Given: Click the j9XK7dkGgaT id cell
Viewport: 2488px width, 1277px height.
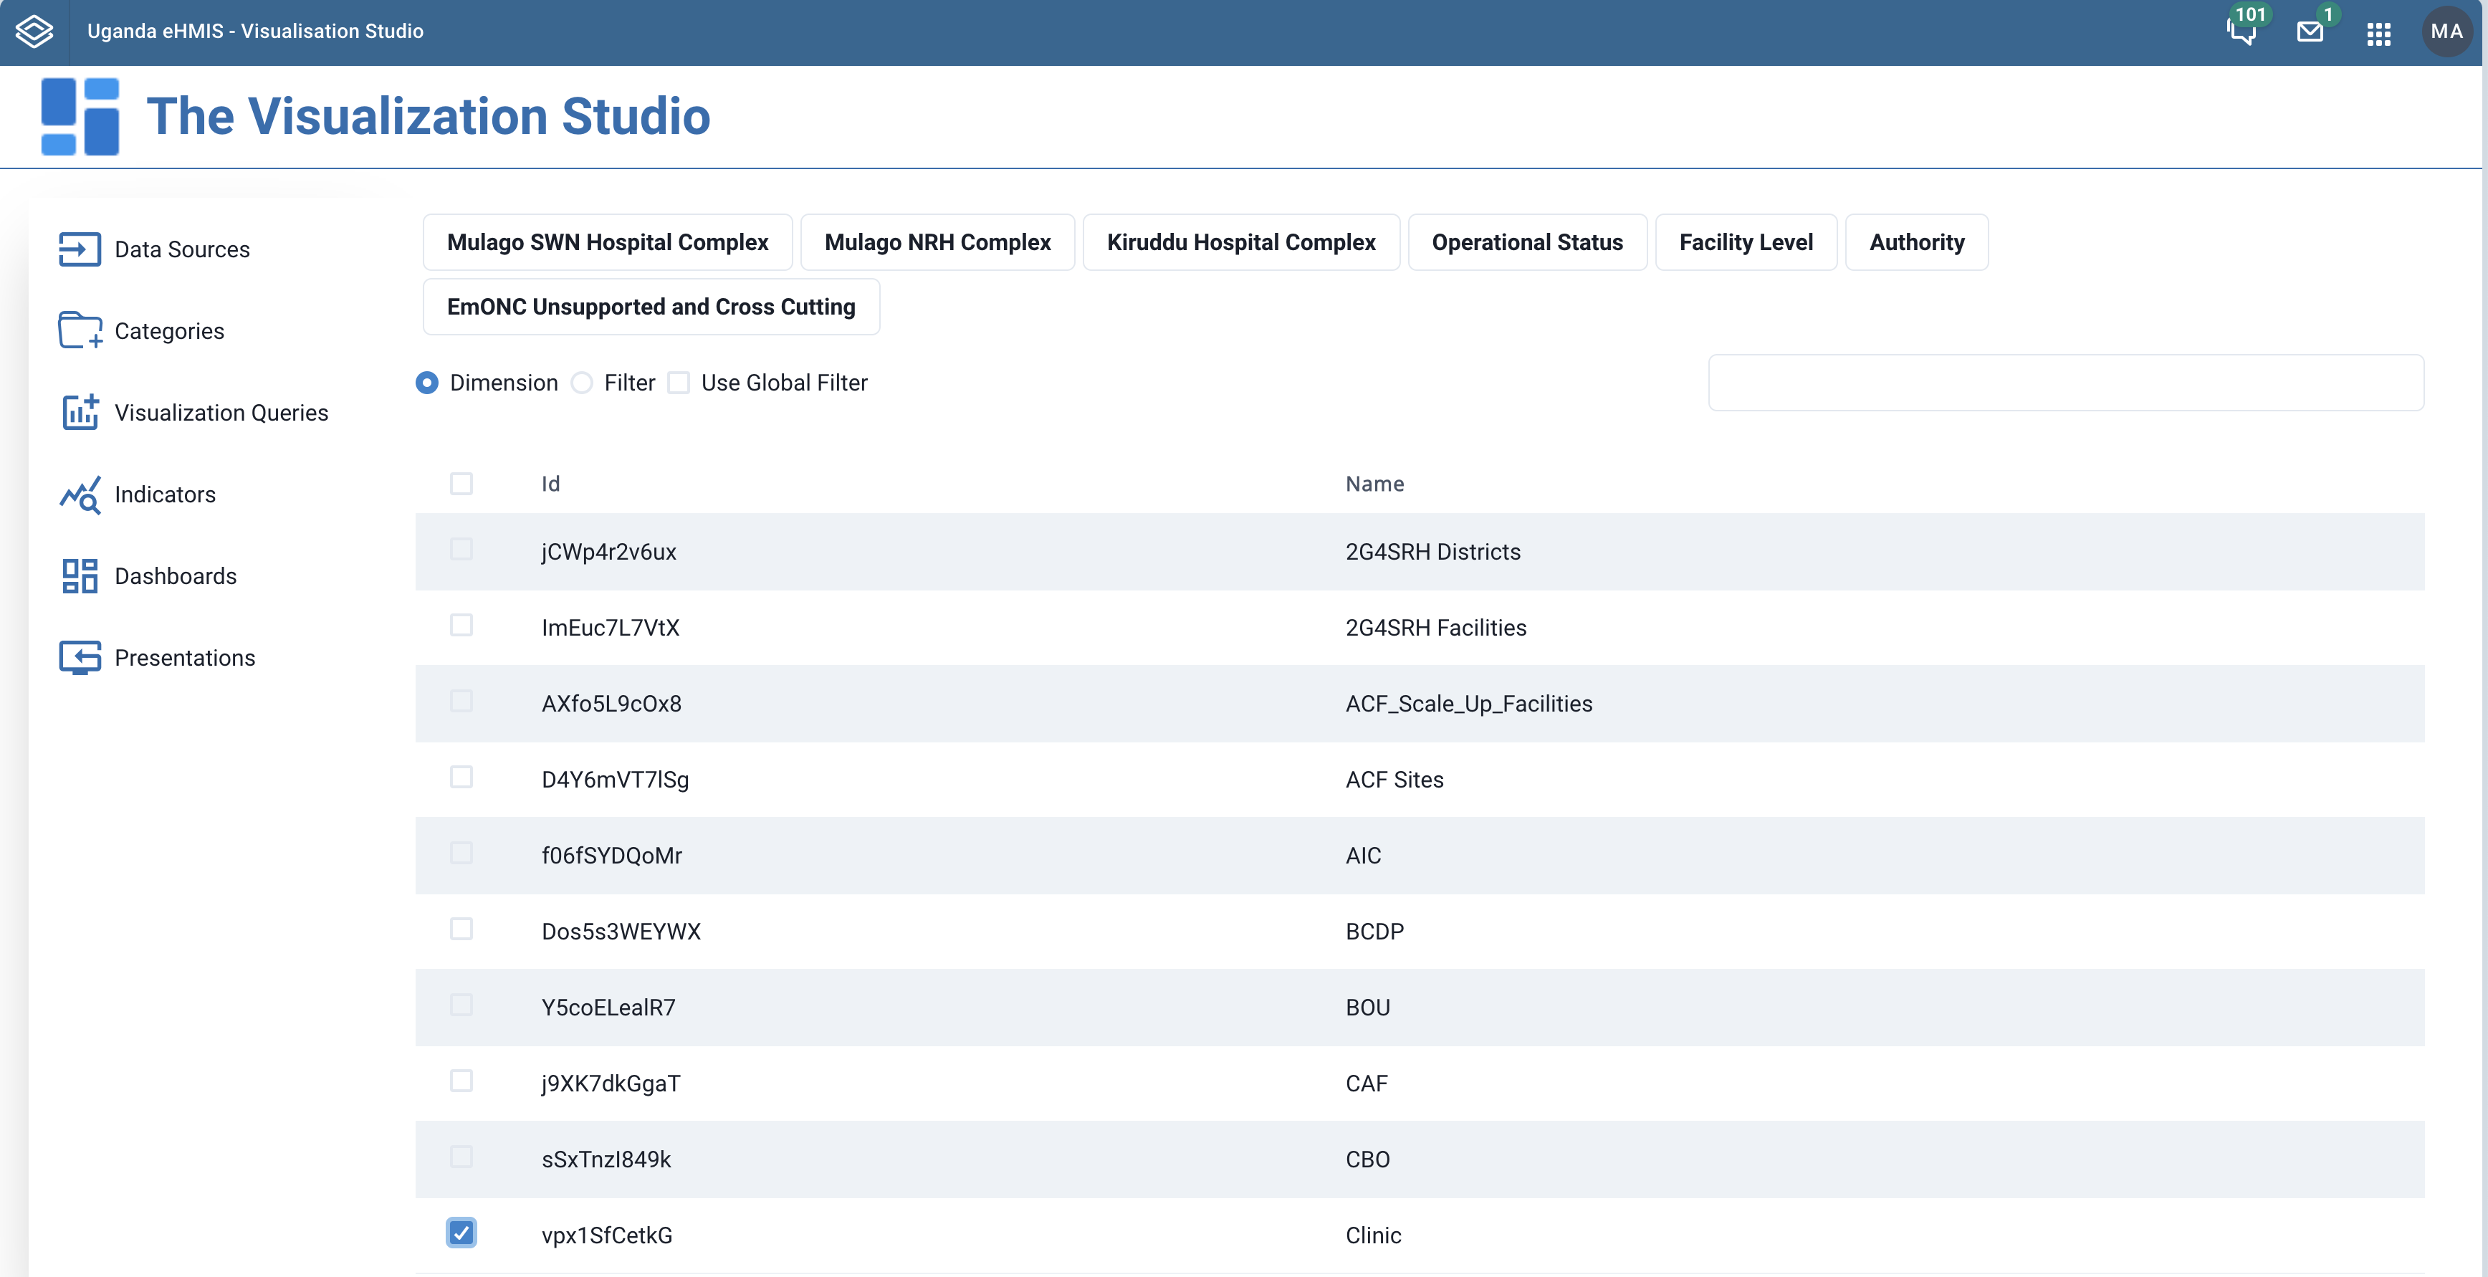Looking at the screenshot, I should point(611,1084).
